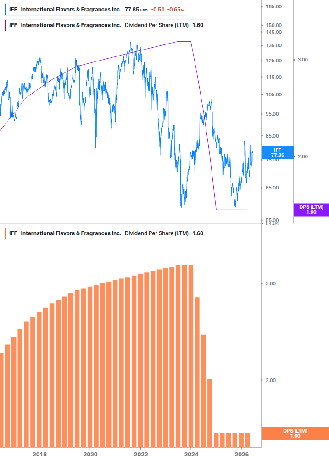Click the blue legend color bar, IFF price
Viewport: 329px width, 461px height.
coord(6,10)
